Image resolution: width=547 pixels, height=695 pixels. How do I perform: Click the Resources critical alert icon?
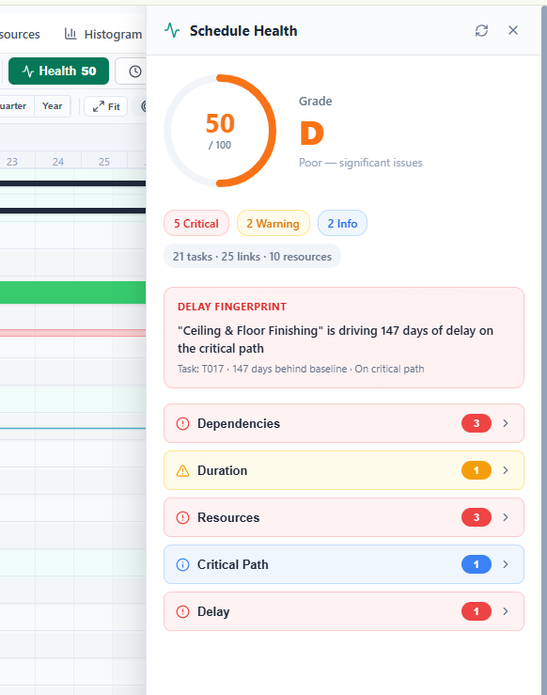click(183, 517)
